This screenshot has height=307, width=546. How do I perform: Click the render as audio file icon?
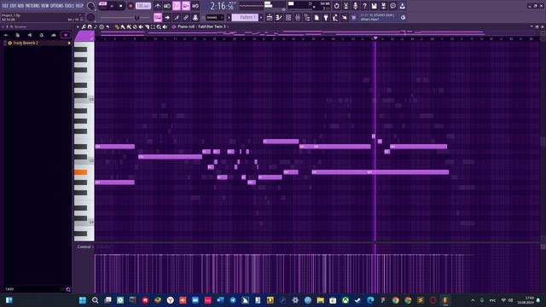coord(383,6)
